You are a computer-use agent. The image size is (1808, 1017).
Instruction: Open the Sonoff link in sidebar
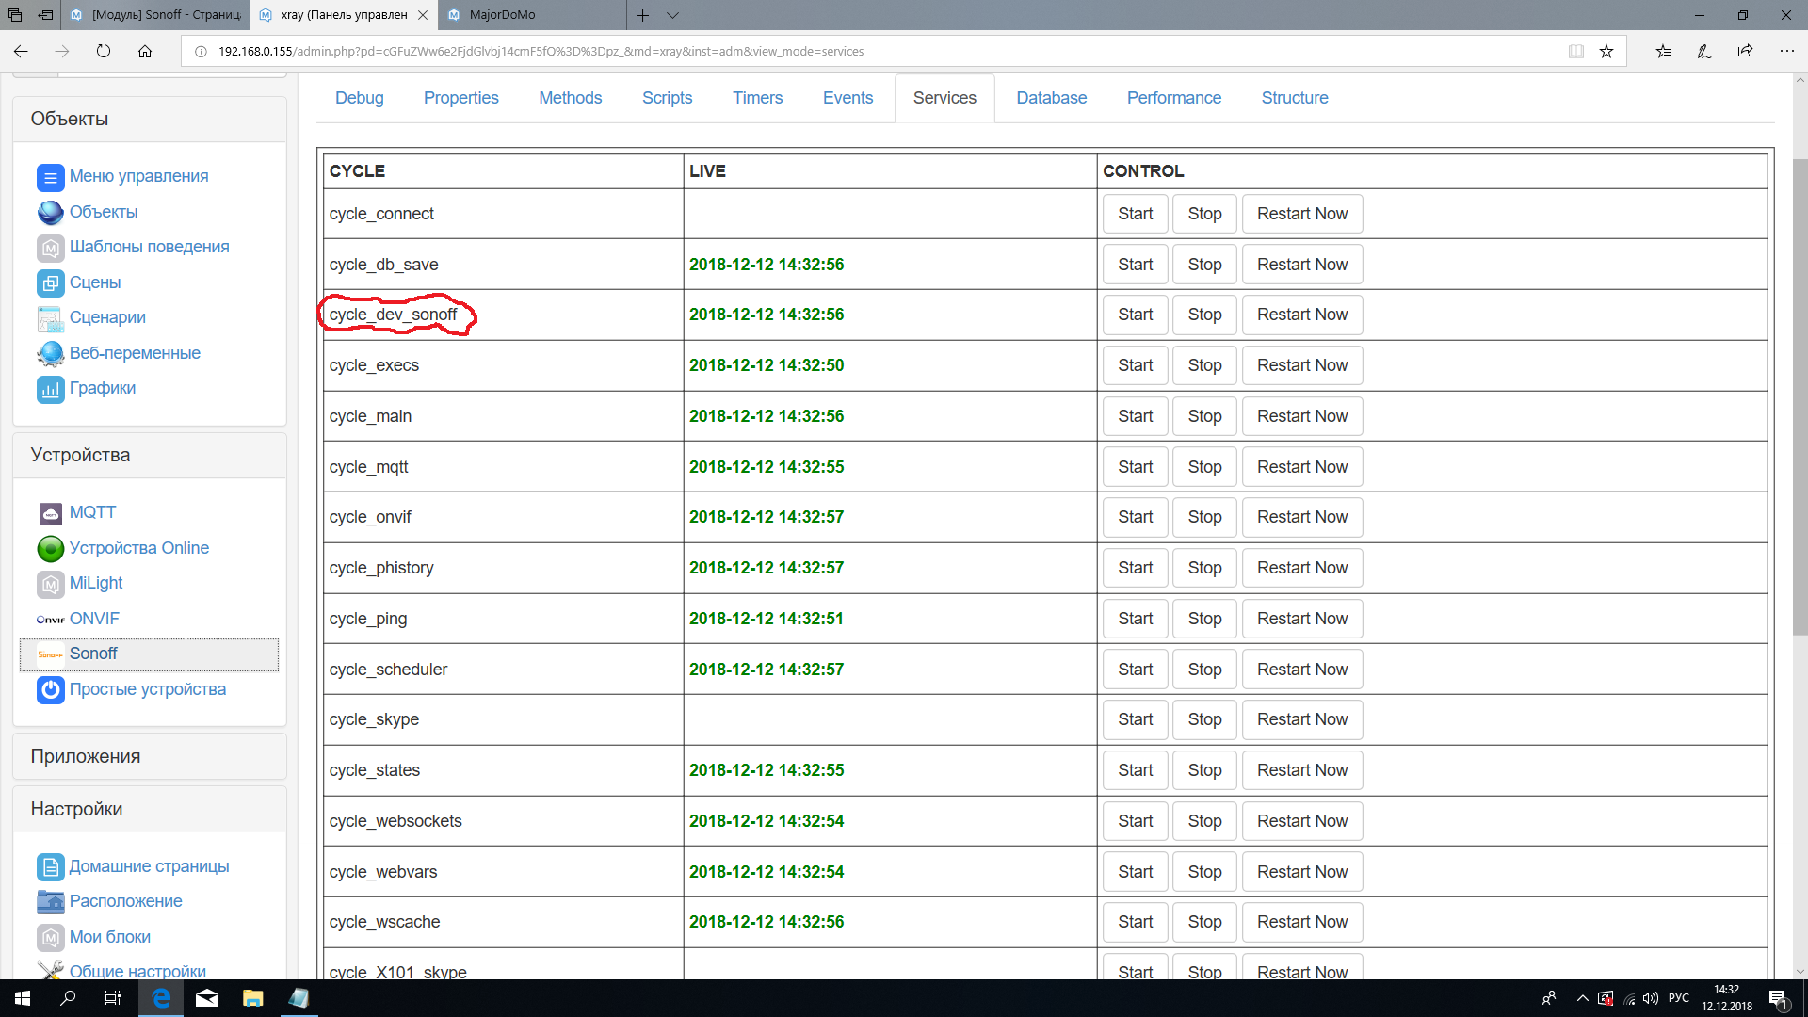(x=93, y=654)
